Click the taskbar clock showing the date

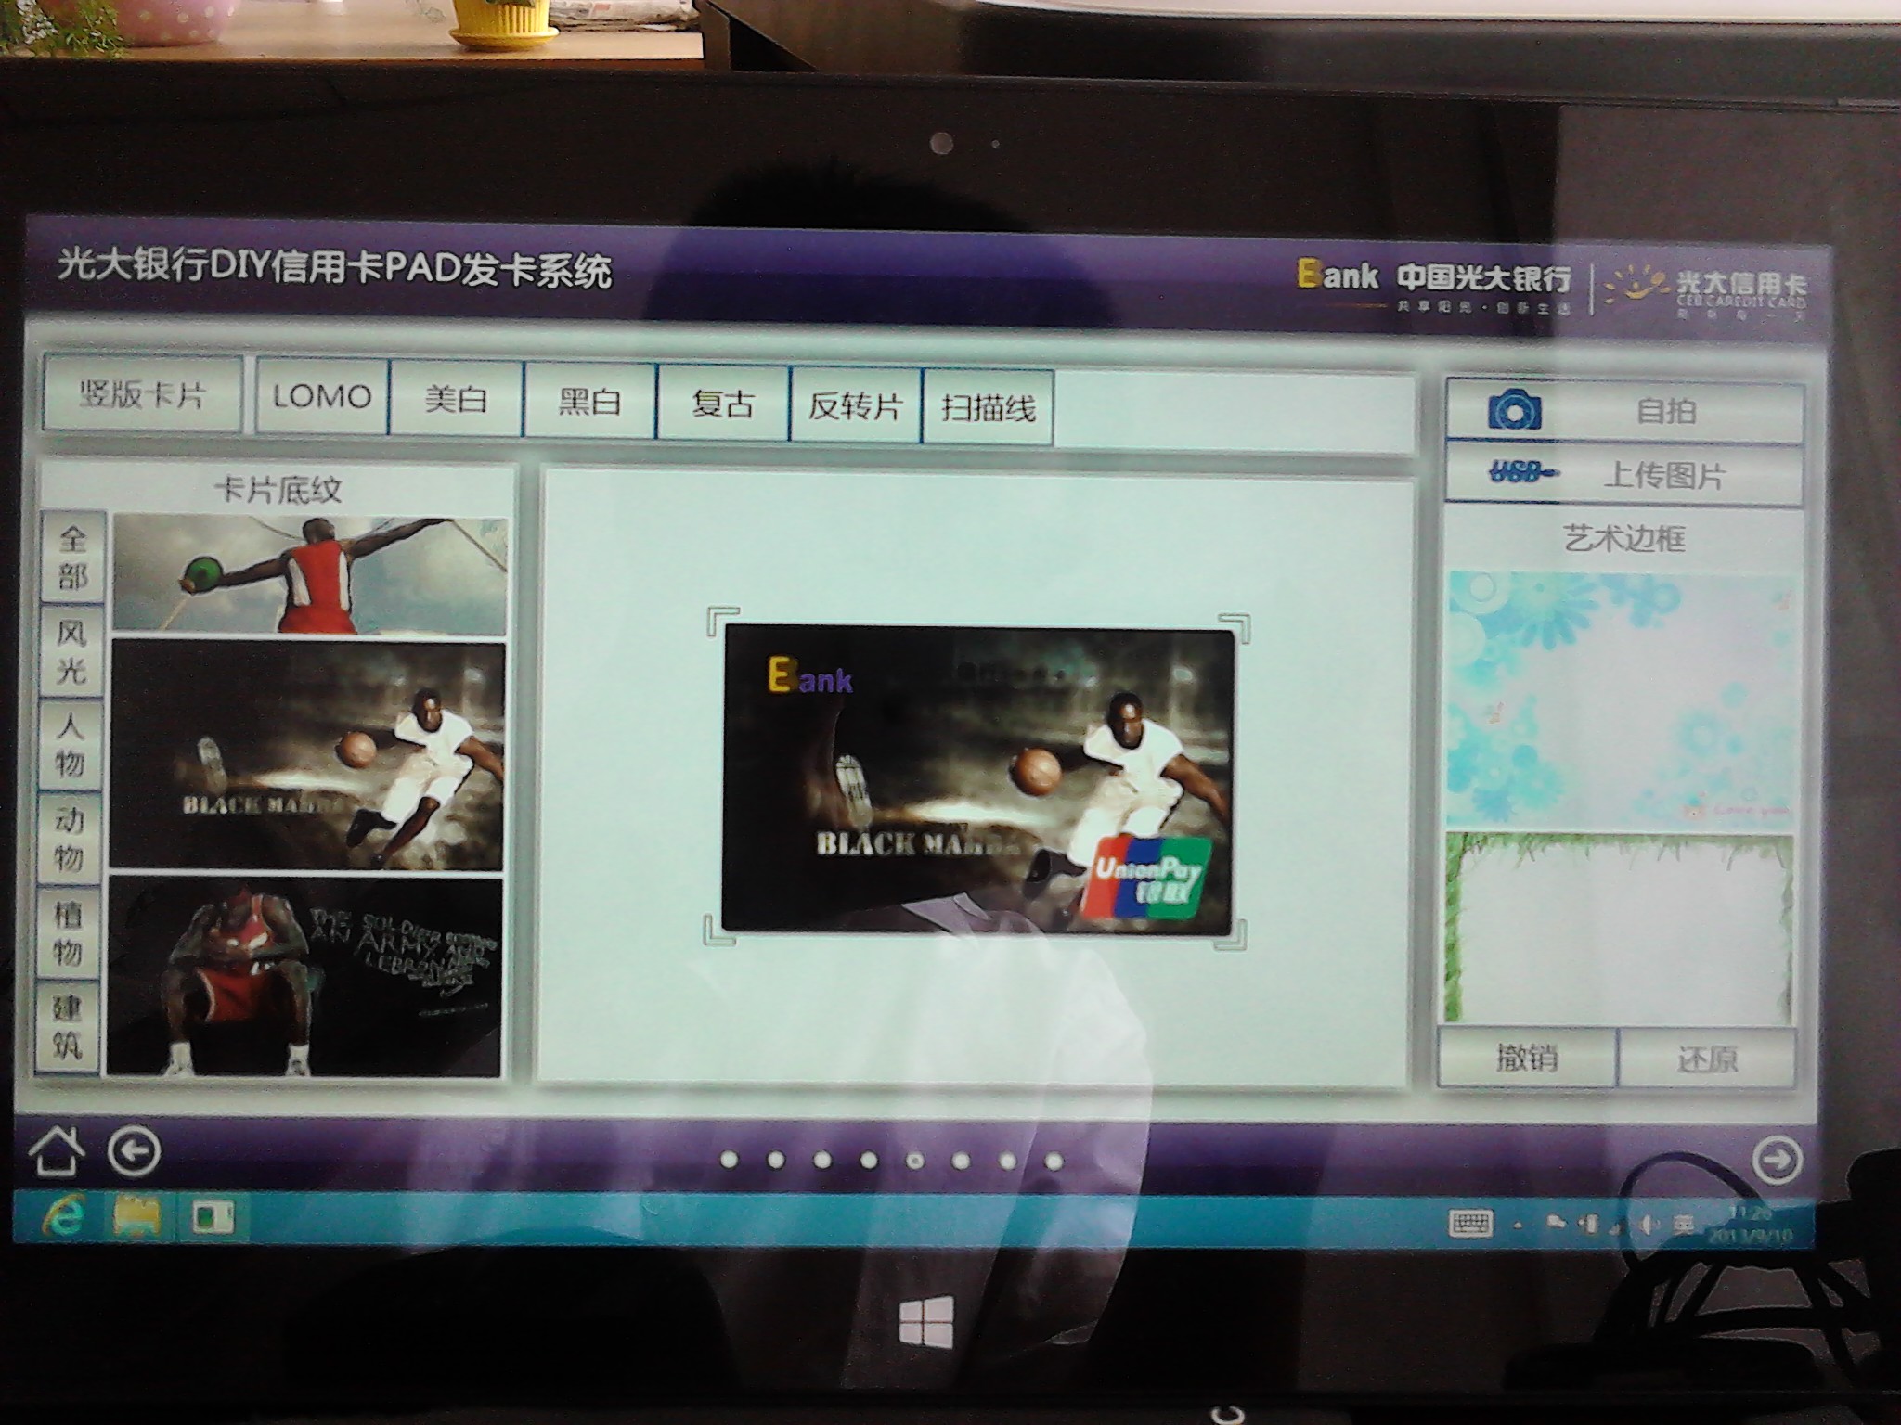click(x=1749, y=1225)
